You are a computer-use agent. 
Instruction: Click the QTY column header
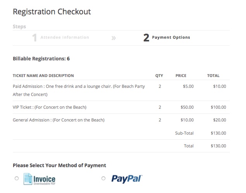click(159, 76)
